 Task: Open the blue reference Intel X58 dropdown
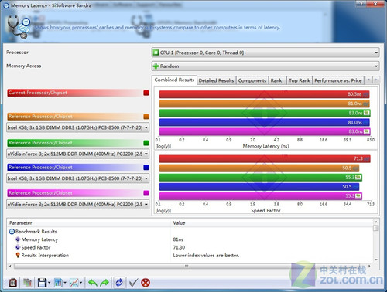(x=77, y=178)
